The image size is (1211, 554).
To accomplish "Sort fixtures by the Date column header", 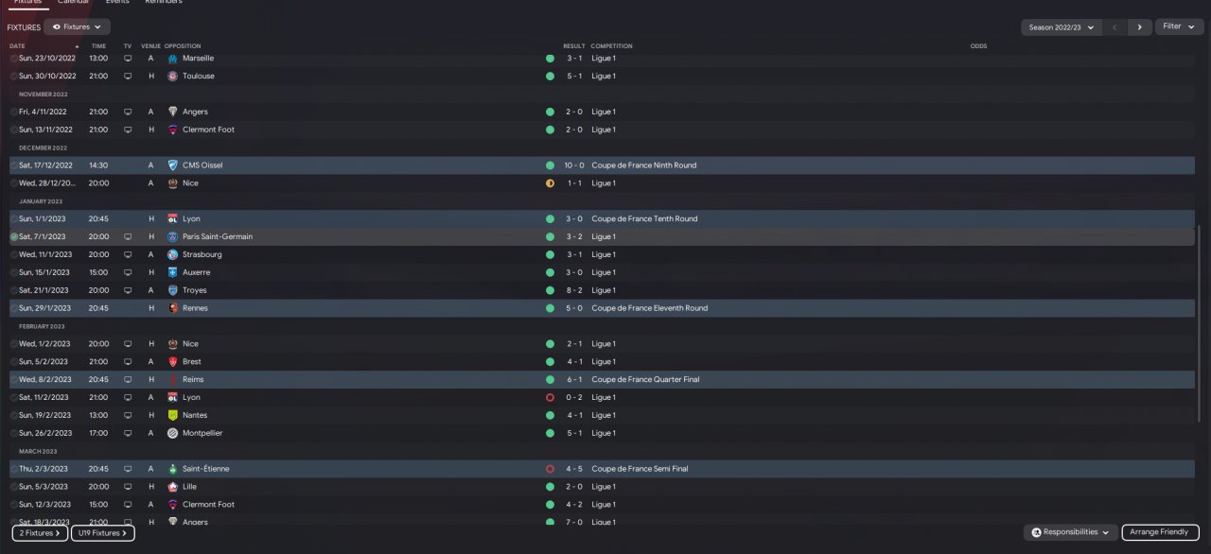I will pos(18,46).
